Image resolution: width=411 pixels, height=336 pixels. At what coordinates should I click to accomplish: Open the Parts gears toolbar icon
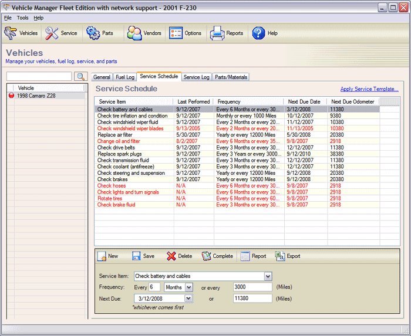(x=100, y=33)
